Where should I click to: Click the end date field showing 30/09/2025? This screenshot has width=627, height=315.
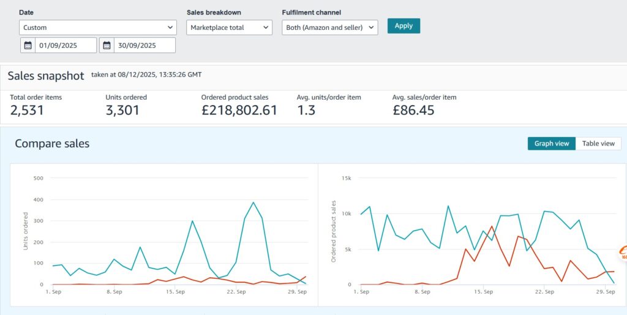click(x=145, y=45)
